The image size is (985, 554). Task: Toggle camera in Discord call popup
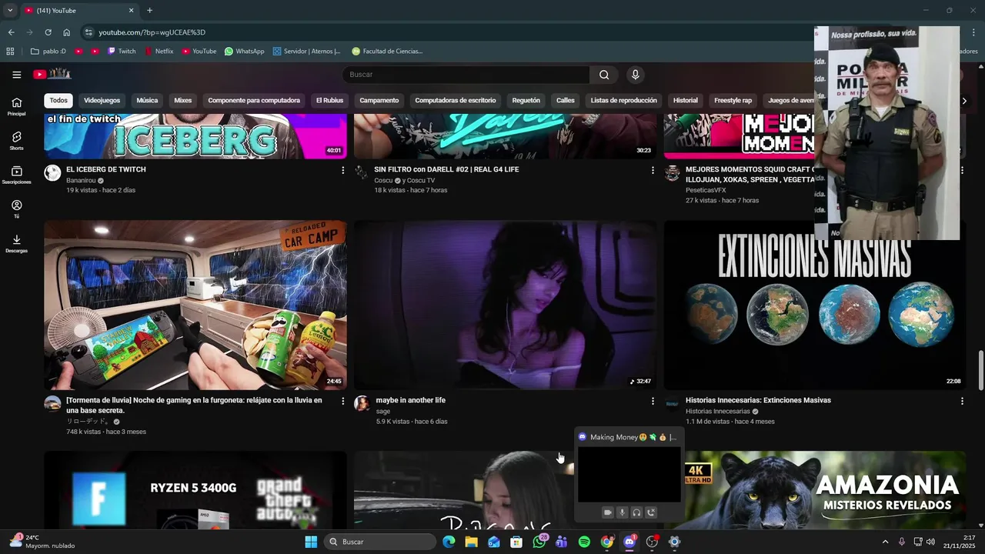[x=607, y=512]
